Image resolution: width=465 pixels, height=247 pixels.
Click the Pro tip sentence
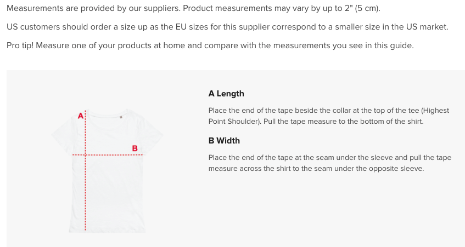click(210, 45)
